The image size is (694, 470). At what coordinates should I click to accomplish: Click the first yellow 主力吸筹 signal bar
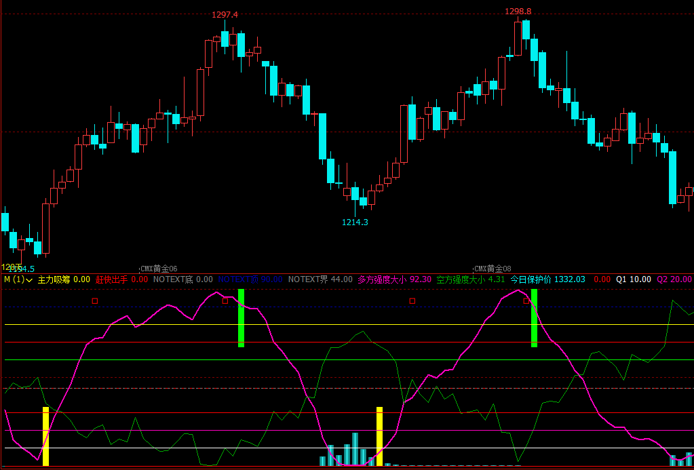(45, 436)
